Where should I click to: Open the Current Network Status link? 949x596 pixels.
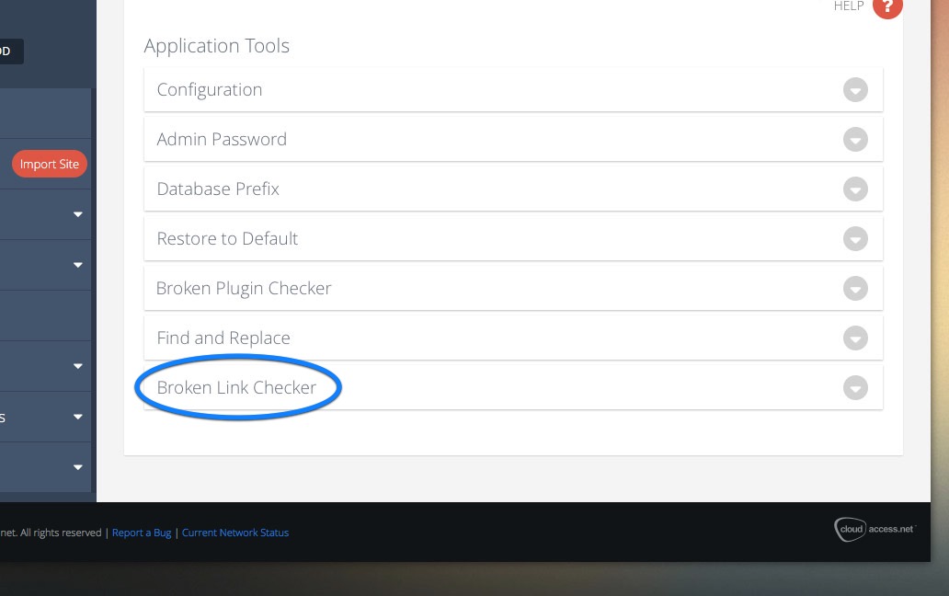(235, 533)
